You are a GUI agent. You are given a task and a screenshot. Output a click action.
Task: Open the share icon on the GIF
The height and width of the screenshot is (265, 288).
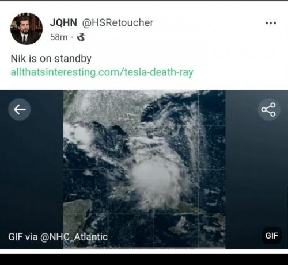[269, 110]
